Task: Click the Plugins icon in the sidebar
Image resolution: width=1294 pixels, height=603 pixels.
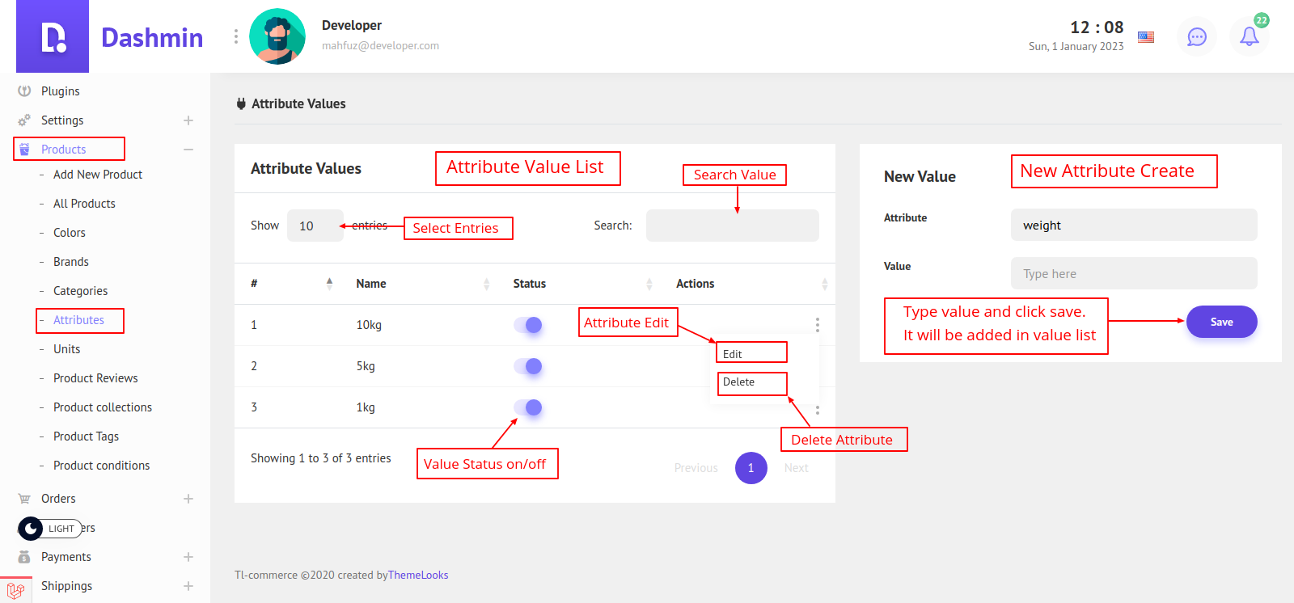Action: (x=24, y=91)
